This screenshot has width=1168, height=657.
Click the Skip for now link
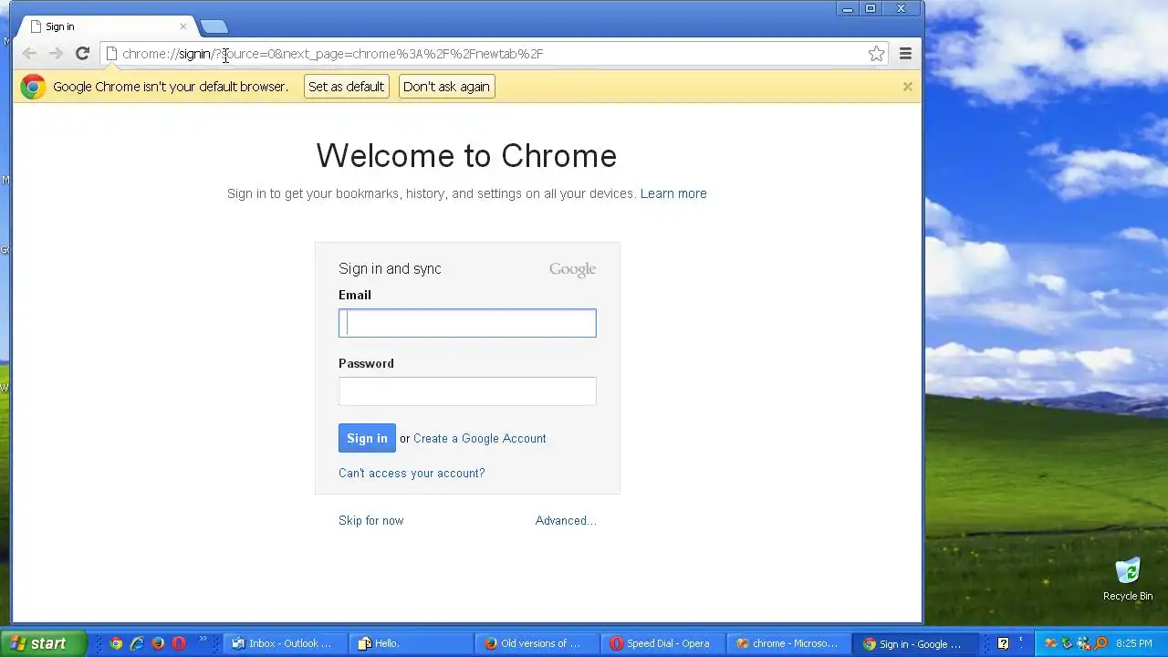point(370,520)
